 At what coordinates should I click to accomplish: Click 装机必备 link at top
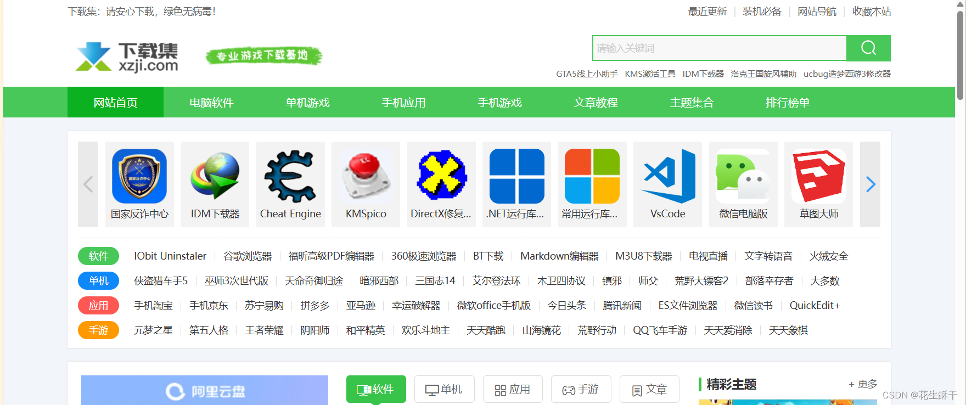pos(762,12)
